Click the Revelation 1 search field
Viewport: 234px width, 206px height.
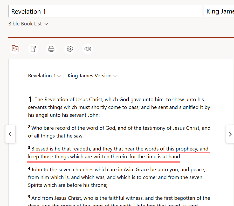(105, 11)
